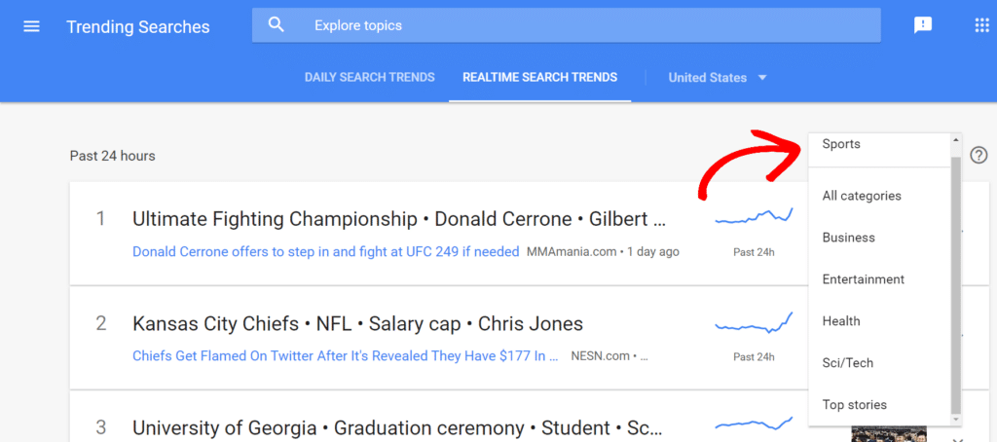Image resolution: width=997 pixels, height=442 pixels.
Task: Click the Kansas City Chiefs sparkline chart
Action: [755, 322]
